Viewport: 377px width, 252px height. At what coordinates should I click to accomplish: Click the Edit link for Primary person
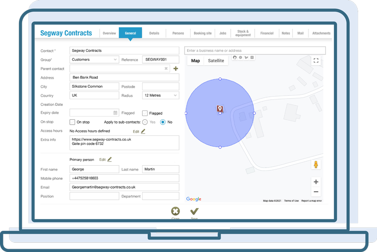click(103, 160)
